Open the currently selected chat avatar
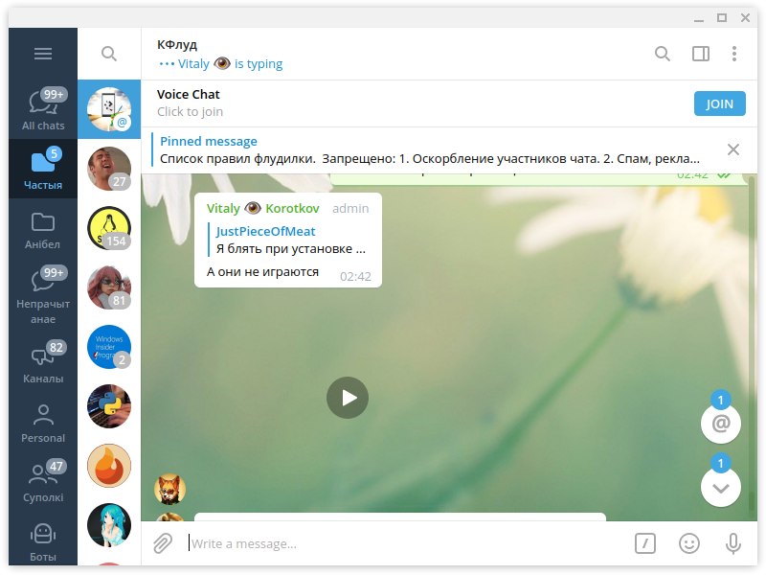The image size is (766, 575). [x=109, y=109]
